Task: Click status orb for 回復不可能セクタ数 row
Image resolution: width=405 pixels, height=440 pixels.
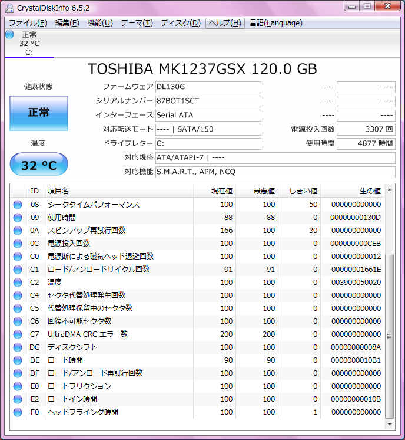Action: tap(18, 321)
